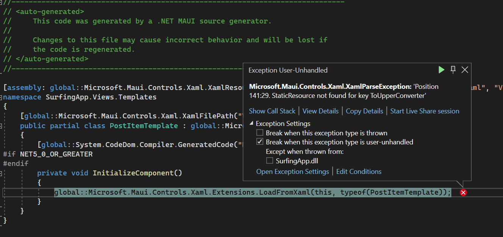The height and width of the screenshot is (237, 503).
Task: Pin the exception popup
Action: pos(453,70)
